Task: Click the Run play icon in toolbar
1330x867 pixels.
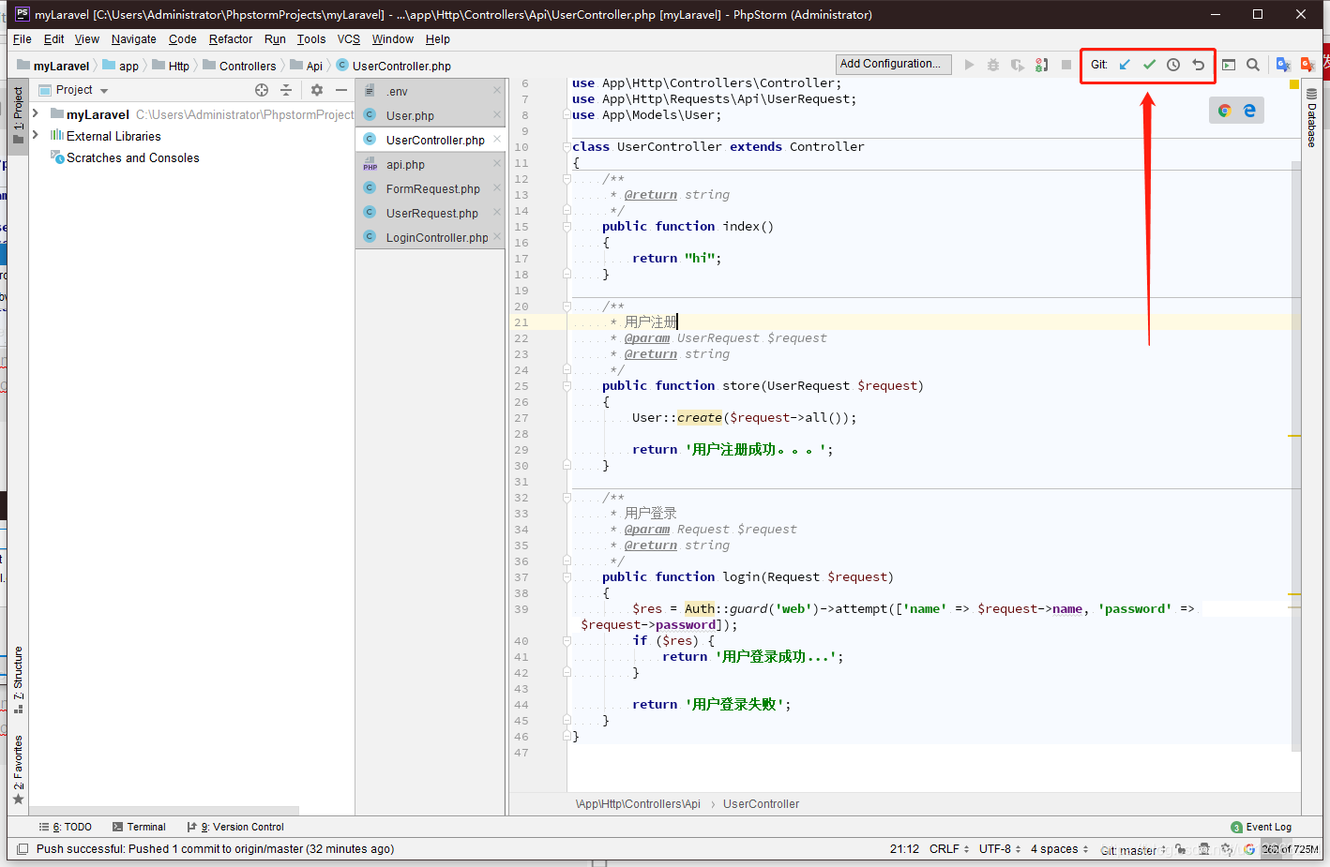Action: (x=969, y=65)
